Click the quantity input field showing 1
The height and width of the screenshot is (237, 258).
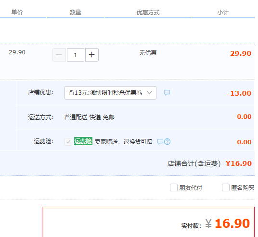click(x=76, y=55)
